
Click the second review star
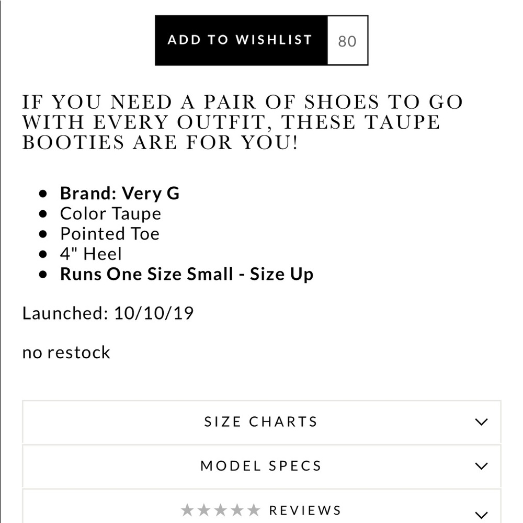click(204, 510)
